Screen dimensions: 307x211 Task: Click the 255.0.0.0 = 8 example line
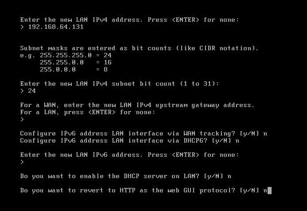click(x=74, y=69)
